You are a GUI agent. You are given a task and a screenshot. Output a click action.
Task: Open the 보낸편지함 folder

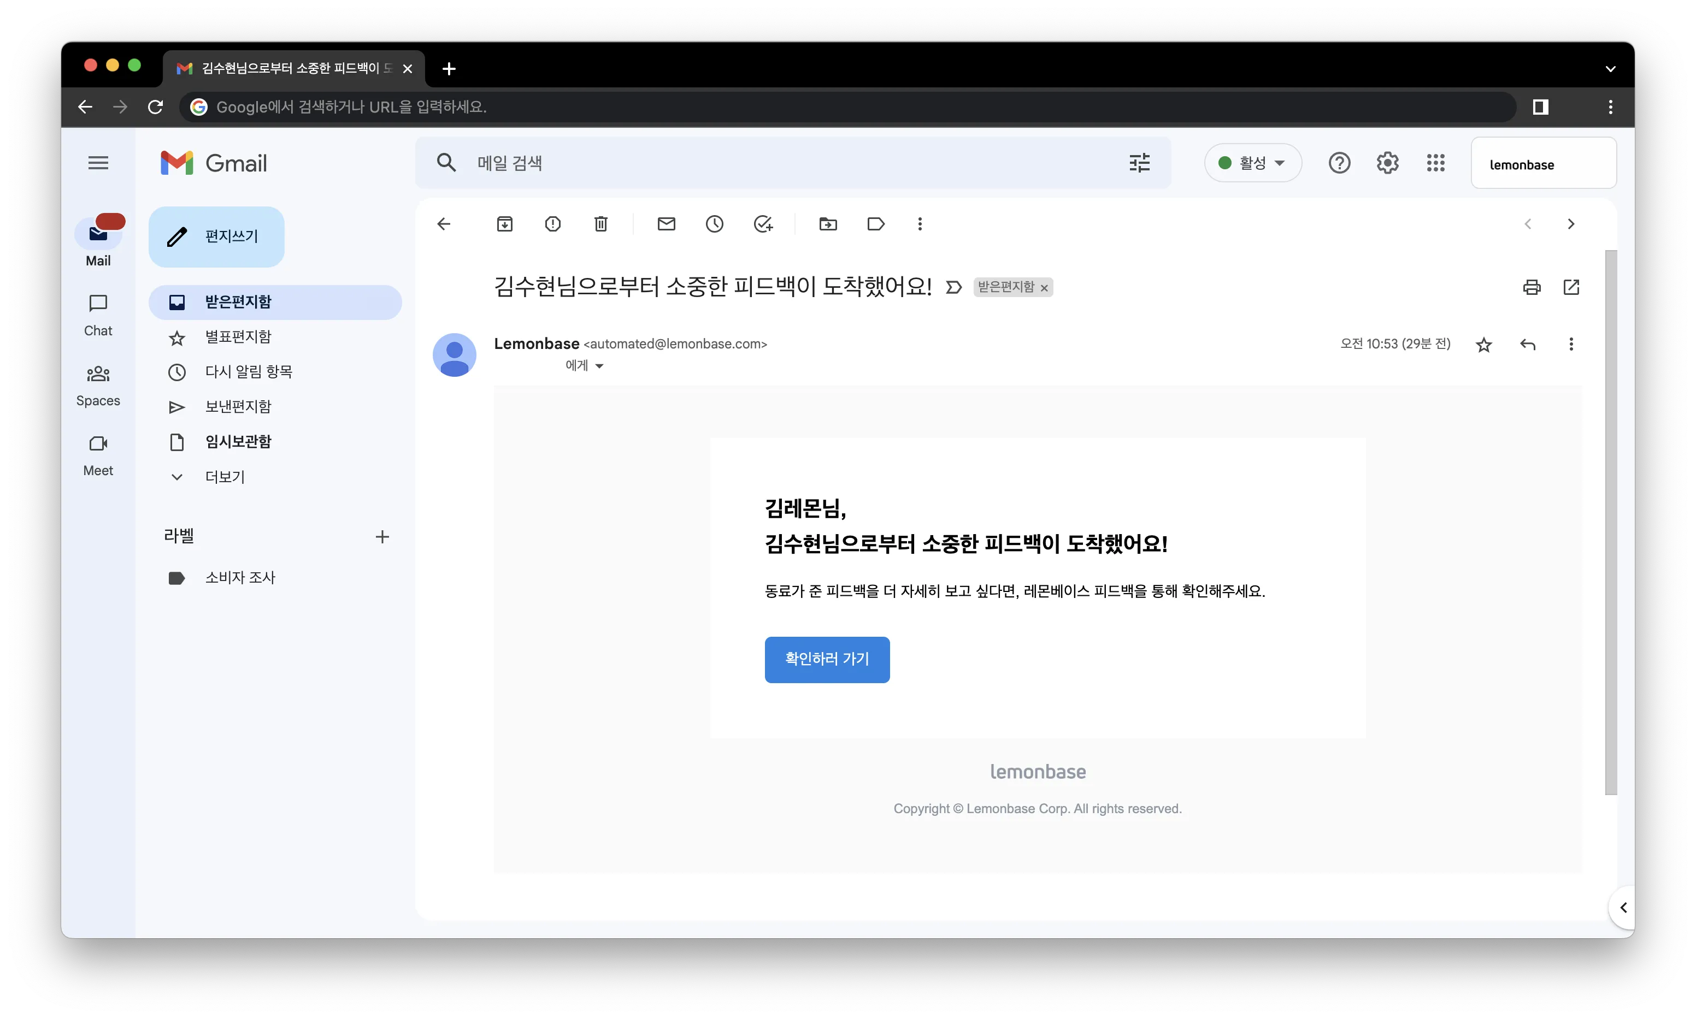pos(275,406)
